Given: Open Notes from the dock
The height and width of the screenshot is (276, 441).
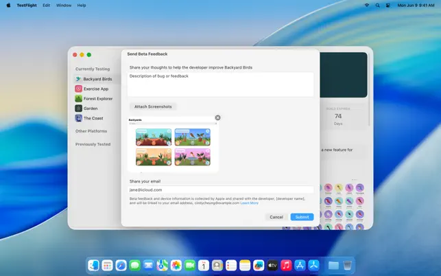Looking at the screenshot, I should coord(245,265).
